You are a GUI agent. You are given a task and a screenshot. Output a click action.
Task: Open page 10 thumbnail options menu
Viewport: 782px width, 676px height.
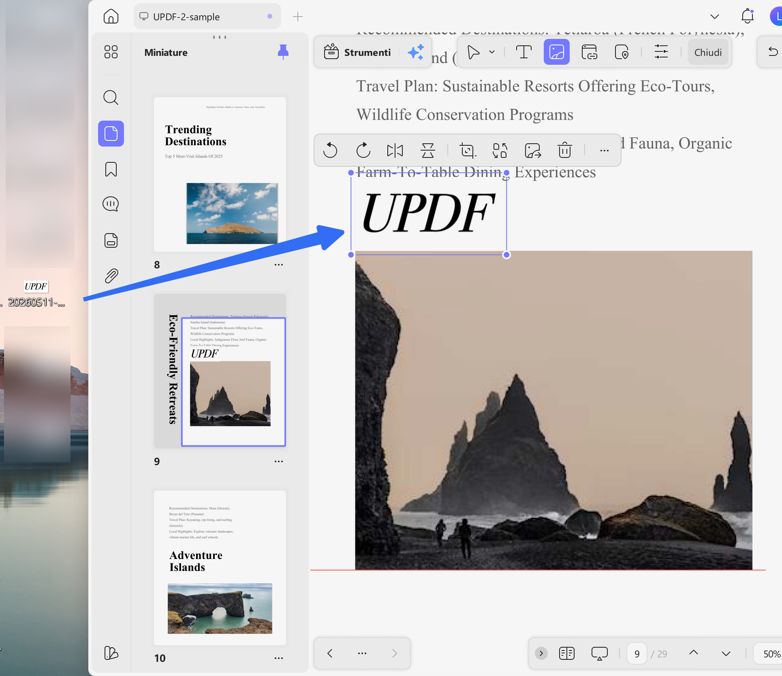click(279, 658)
